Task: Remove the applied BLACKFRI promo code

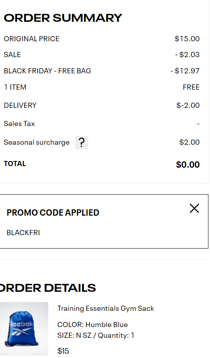Action: click(194, 209)
